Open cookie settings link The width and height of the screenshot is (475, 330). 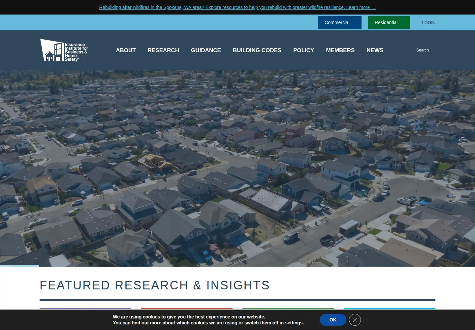pos(294,323)
